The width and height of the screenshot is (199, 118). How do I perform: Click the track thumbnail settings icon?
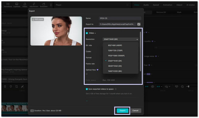[177, 86]
